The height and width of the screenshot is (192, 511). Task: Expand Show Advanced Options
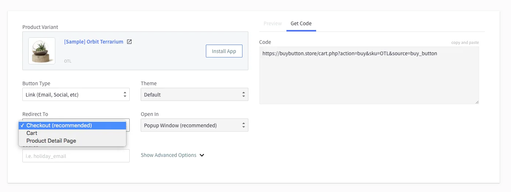tap(169, 155)
